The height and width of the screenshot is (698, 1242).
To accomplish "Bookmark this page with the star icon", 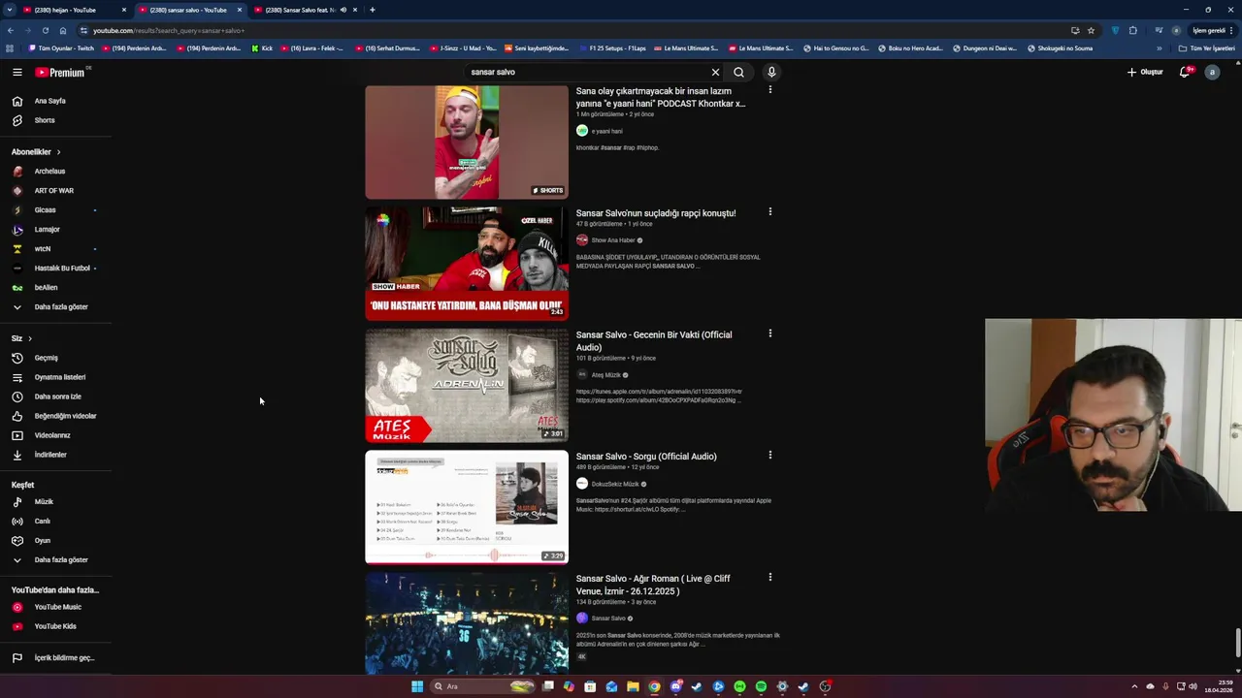I will tap(1091, 30).
